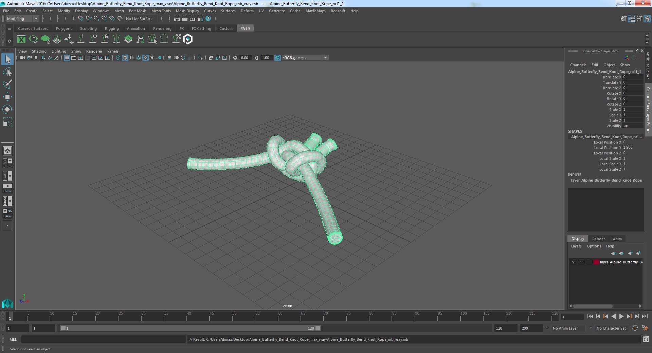
Task: Open the viewport Shading menu
Action: tap(39, 51)
